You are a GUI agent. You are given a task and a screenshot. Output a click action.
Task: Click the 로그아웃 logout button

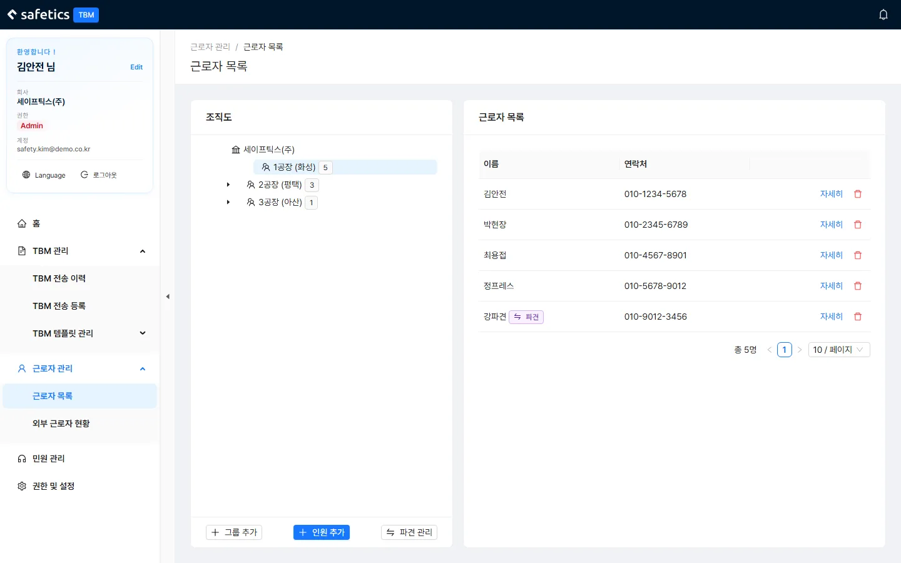pyautogui.click(x=99, y=175)
